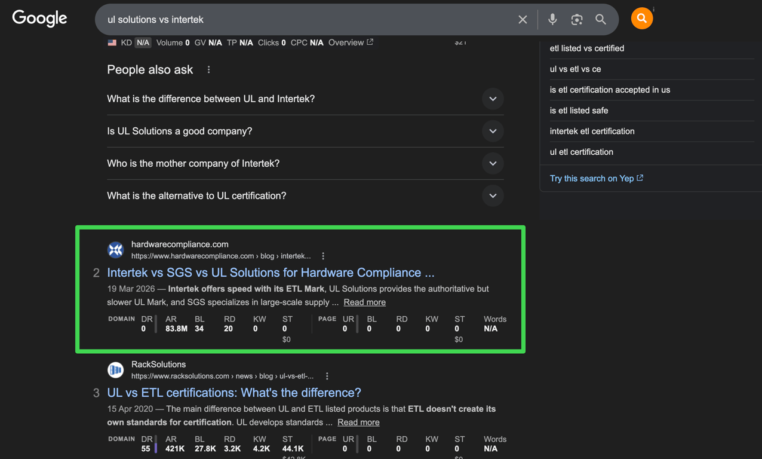
Task: Expand 'Who is the mother company of Intertek?'
Action: click(x=305, y=164)
